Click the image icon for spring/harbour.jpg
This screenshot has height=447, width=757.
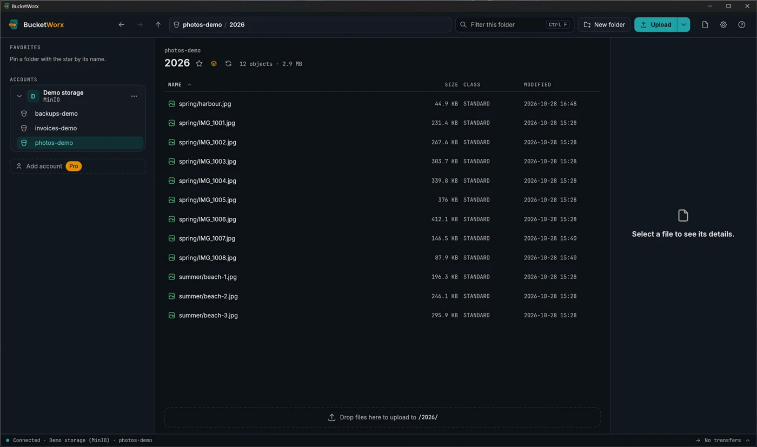(171, 104)
